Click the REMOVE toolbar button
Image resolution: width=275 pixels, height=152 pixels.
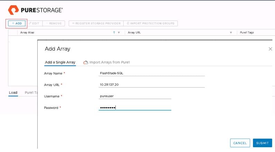point(54,23)
